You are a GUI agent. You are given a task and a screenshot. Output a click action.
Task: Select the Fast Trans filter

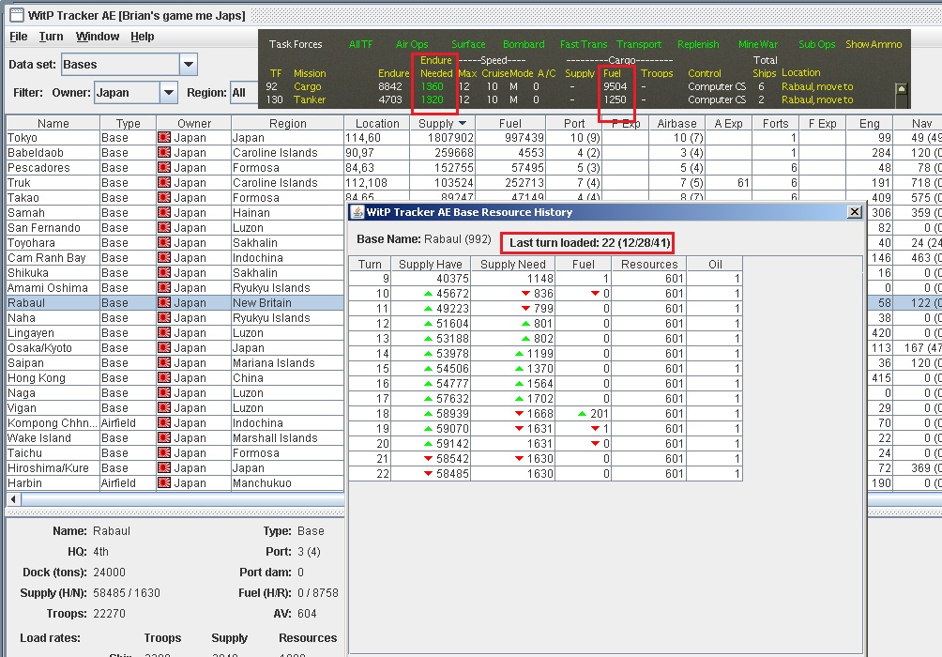pyautogui.click(x=584, y=44)
